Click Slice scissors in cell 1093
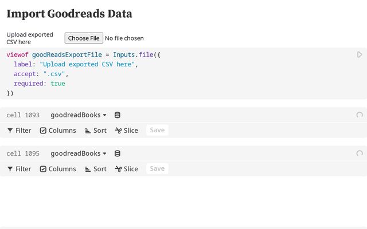 click(119, 131)
